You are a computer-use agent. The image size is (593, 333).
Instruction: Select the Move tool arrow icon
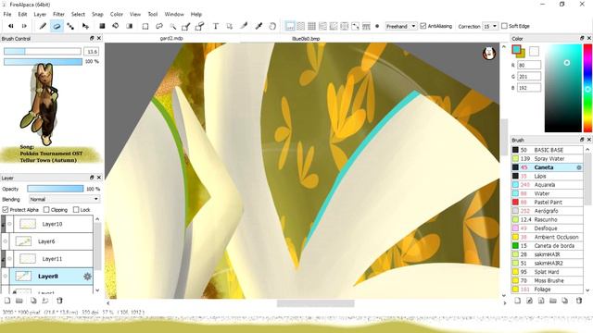pos(85,26)
